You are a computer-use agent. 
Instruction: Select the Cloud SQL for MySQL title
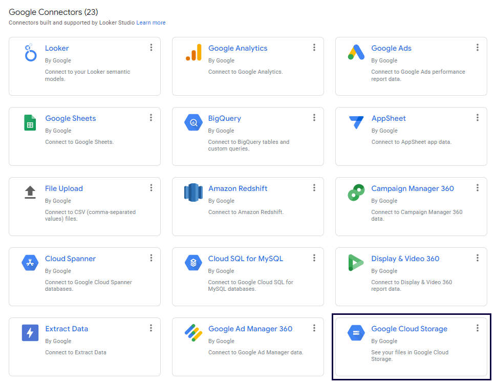tap(245, 259)
